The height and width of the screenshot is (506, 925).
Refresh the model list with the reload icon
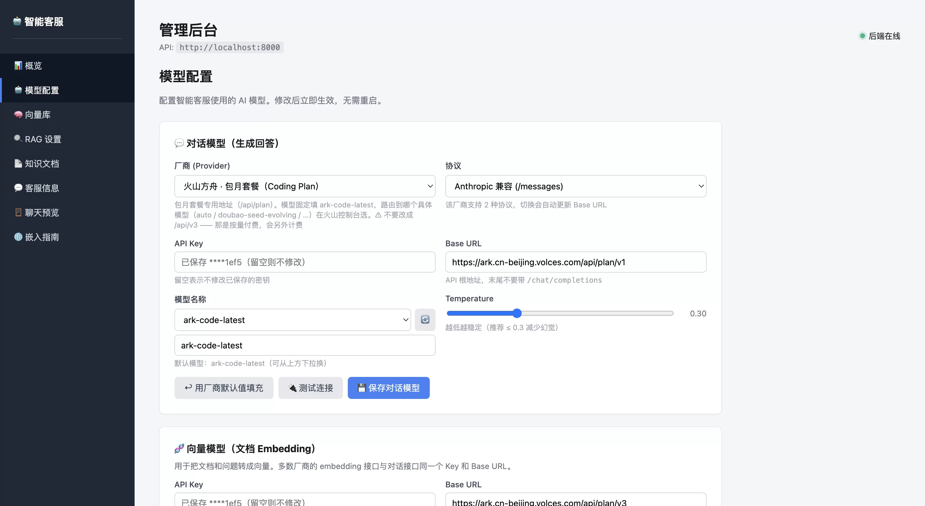coord(425,320)
